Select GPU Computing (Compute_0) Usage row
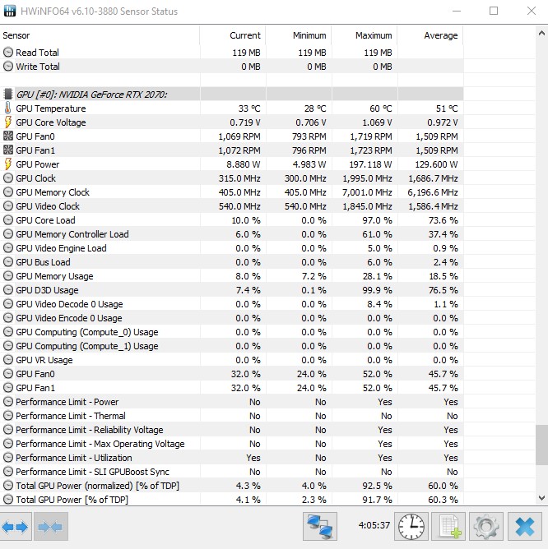This screenshot has height=549, width=548. click(x=232, y=332)
